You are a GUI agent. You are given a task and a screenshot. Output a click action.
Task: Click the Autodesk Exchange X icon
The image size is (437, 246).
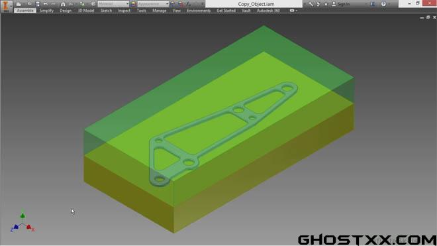[x=372, y=4]
